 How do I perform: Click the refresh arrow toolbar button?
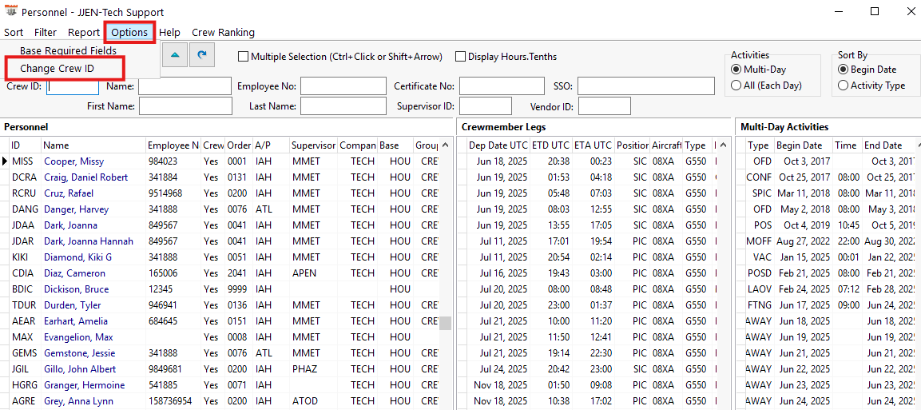pos(203,54)
